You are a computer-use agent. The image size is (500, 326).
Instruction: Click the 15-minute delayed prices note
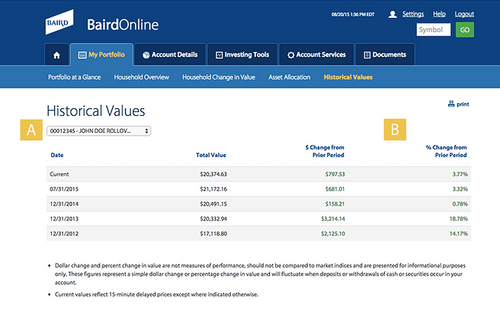[157, 294]
